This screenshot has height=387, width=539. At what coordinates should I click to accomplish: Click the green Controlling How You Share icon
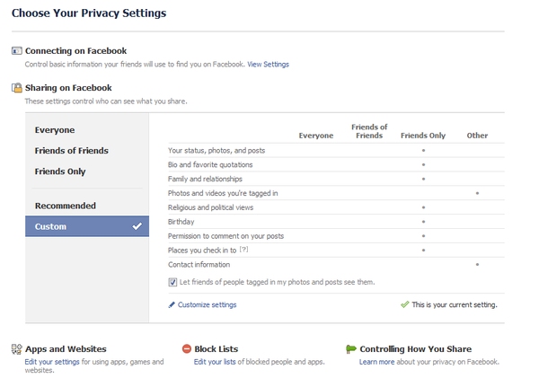(351, 349)
